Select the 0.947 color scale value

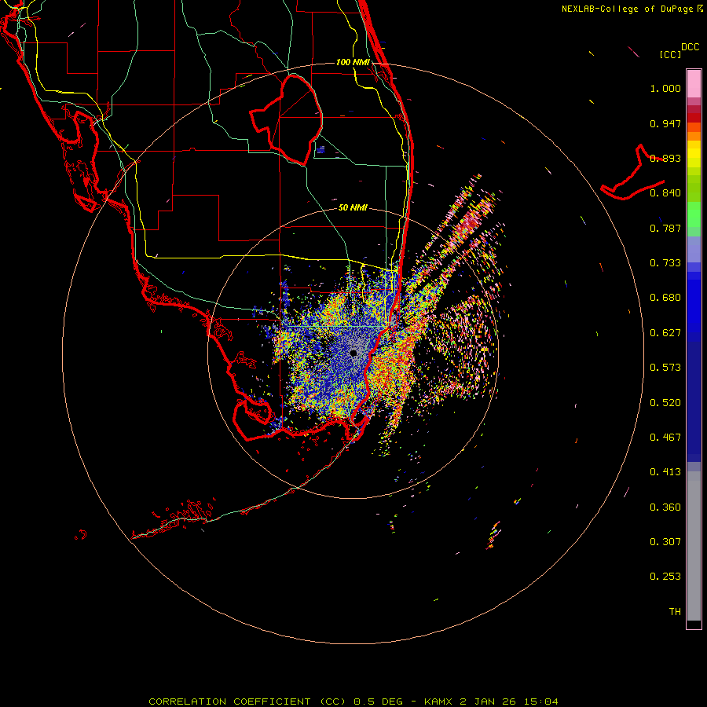coord(665,123)
